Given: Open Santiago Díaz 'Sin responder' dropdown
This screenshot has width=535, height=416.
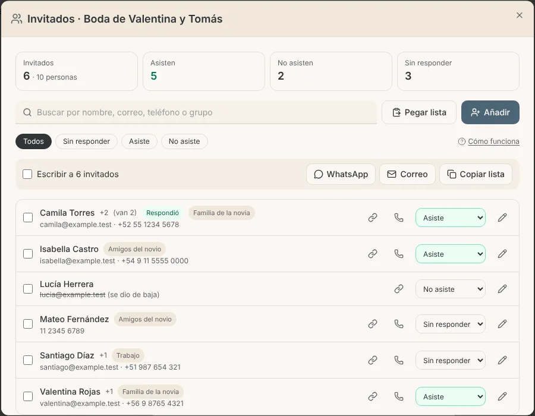Looking at the screenshot, I should click(x=451, y=360).
